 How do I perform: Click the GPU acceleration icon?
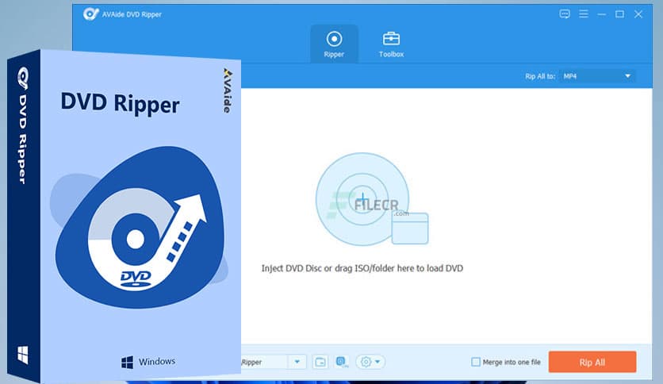point(342,362)
